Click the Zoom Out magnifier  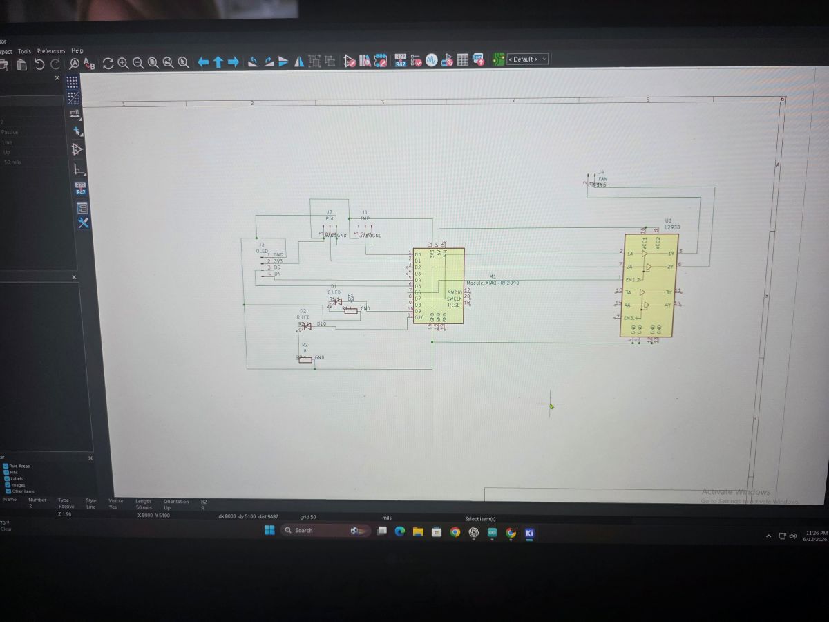pyautogui.click(x=138, y=64)
